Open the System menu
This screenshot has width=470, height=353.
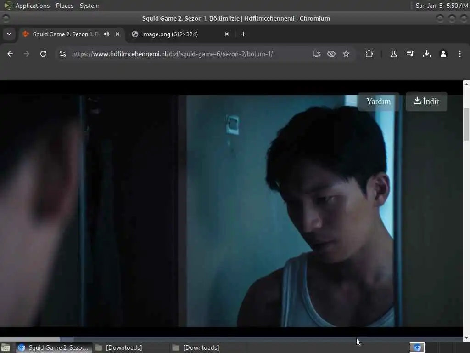[x=90, y=6]
